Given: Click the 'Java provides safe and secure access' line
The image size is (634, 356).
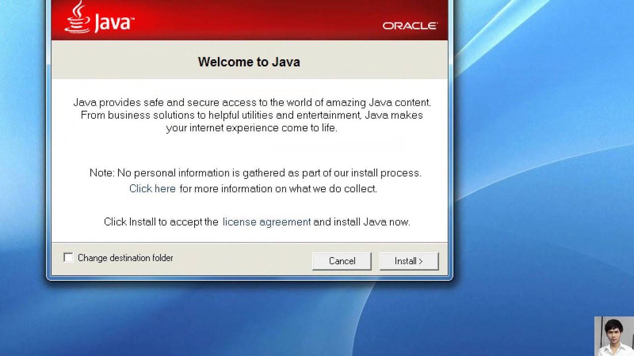Looking at the screenshot, I should coord(252,103).
